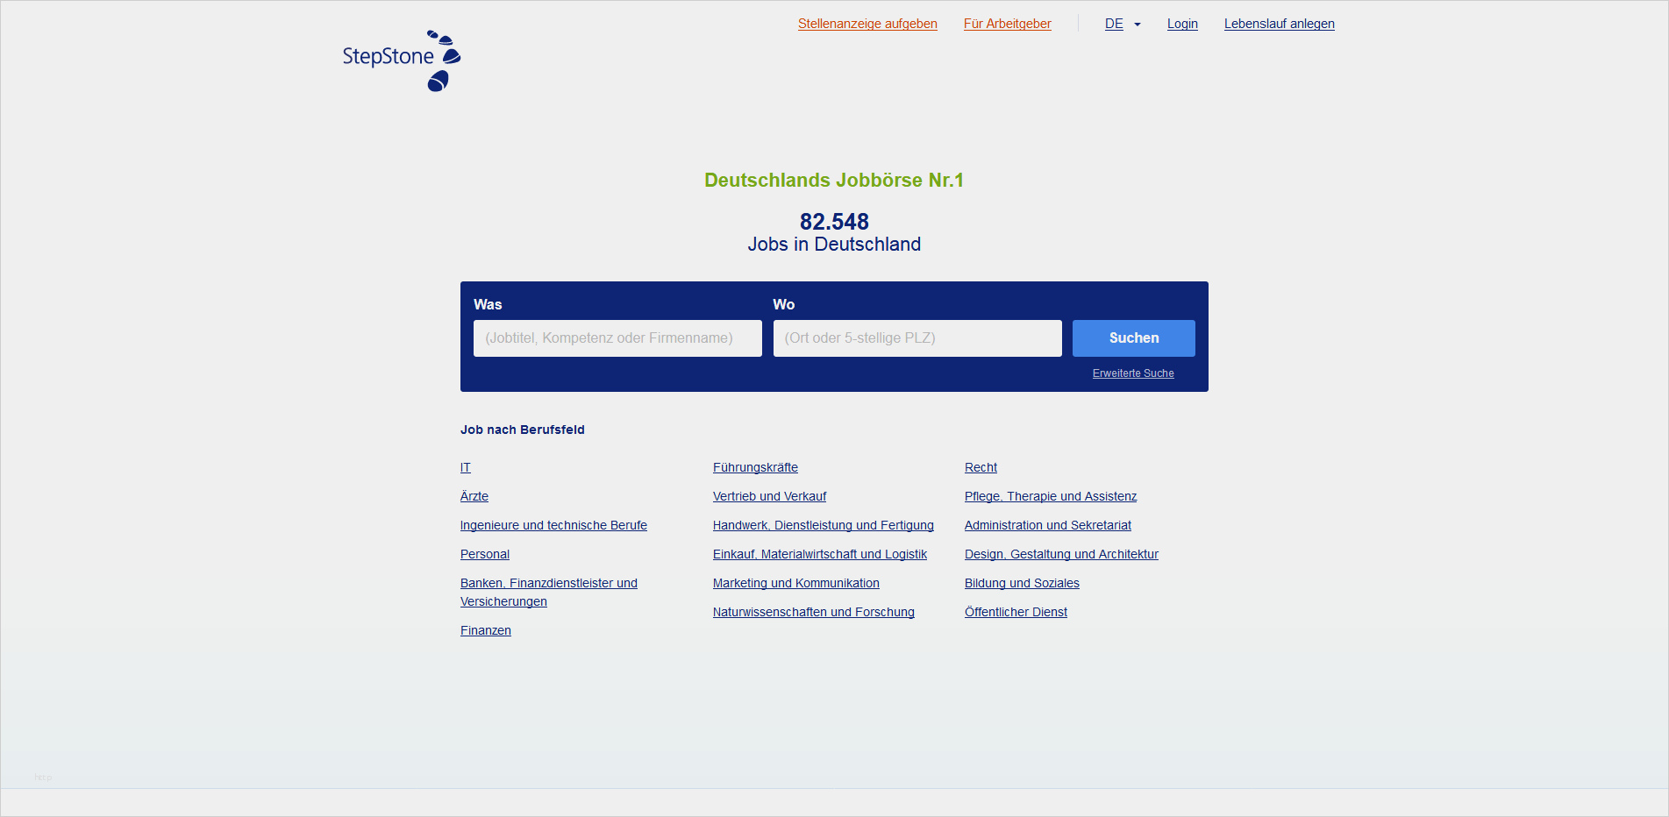
Task: Open Design, Gestaltung und Architektur category
Action: (x=1061, y=554)
